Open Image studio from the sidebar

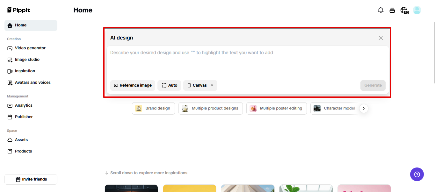tap(27, 59)
